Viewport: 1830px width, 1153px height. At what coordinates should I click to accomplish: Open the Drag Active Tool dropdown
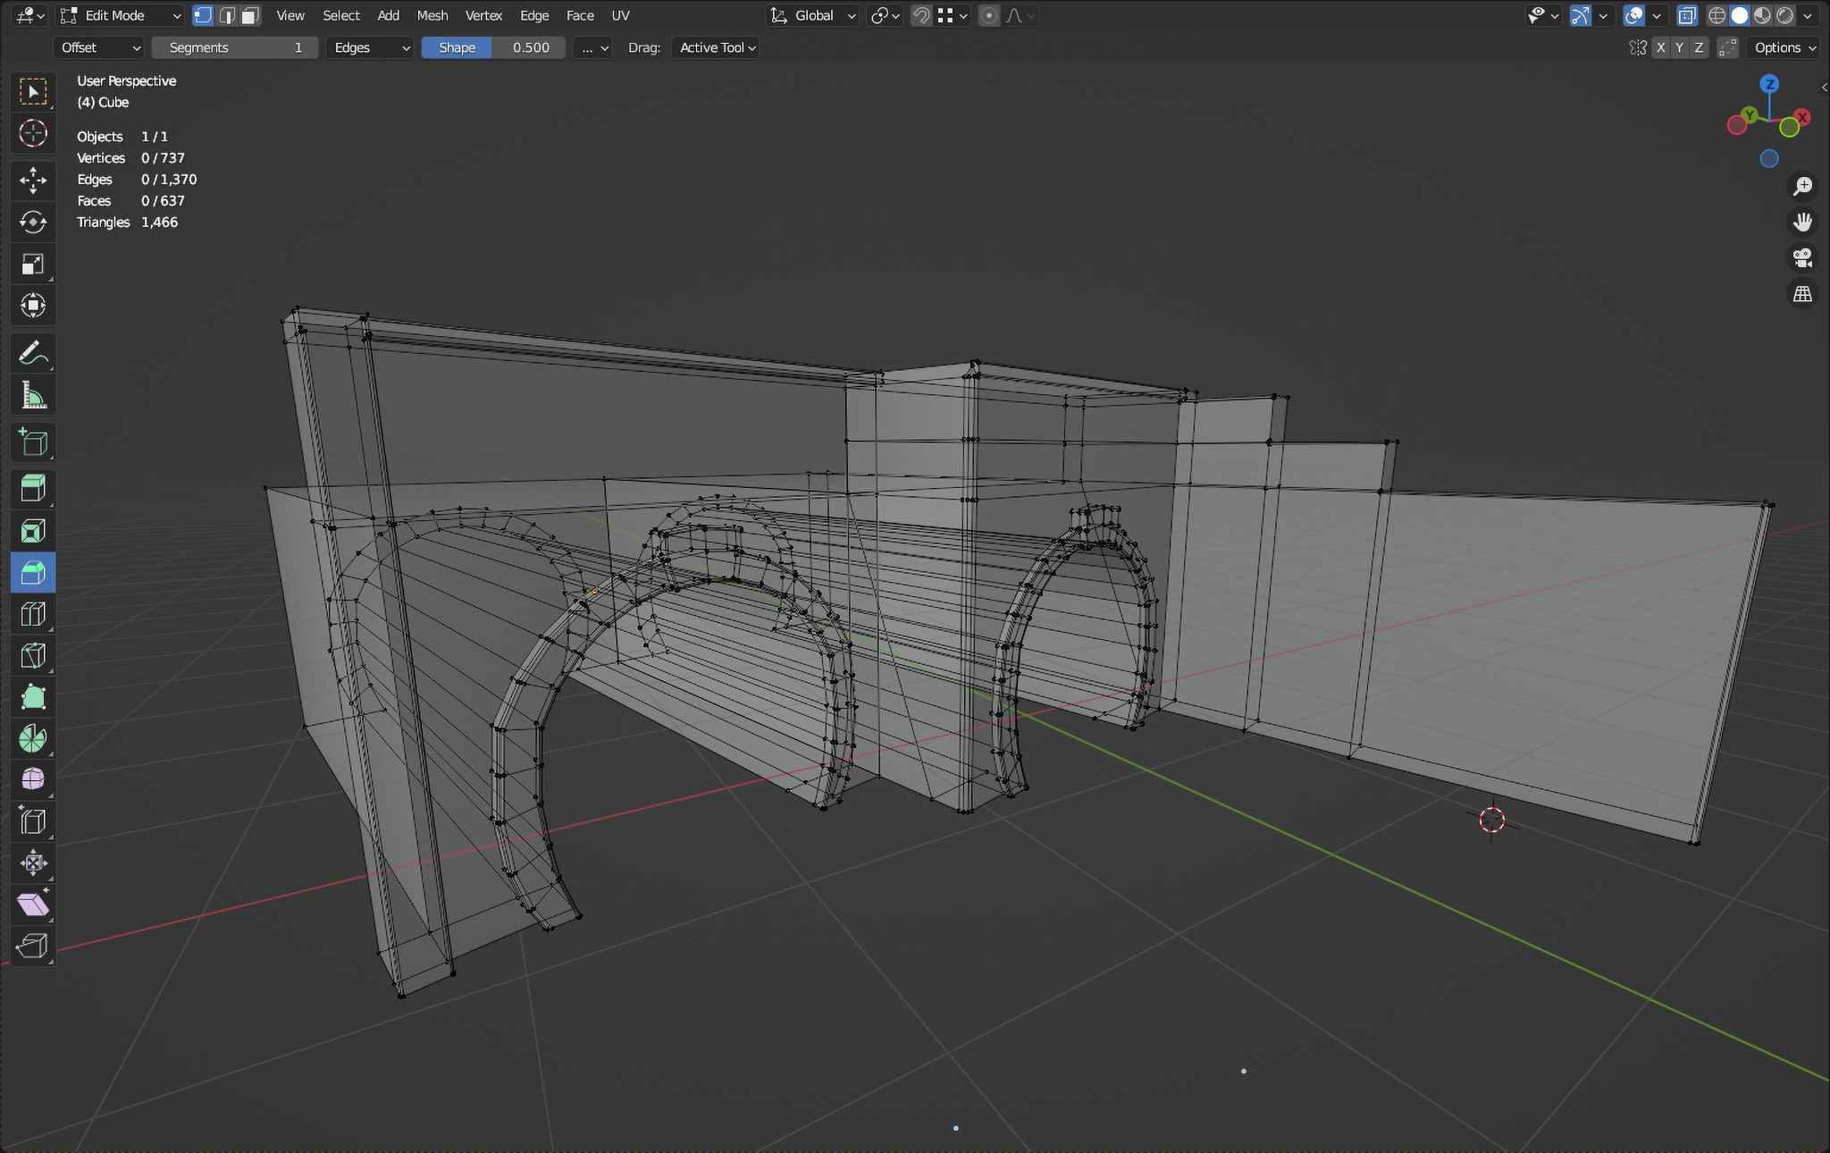(716, 47)
